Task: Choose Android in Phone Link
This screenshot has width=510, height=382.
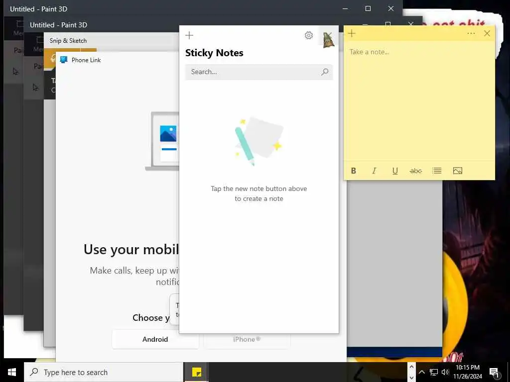Action: tap(155, 339)
